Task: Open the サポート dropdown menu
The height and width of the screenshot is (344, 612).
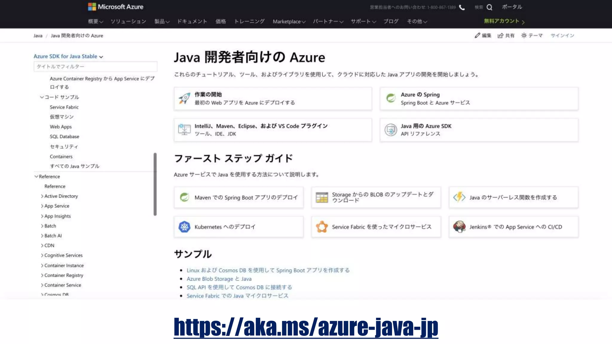Action: pyautogui.click(x=363, y=21)
